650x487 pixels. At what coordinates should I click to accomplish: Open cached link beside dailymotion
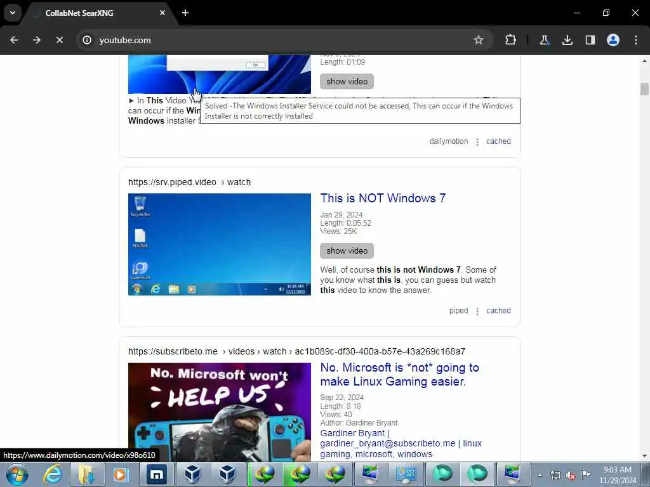pyautogui.click(x=498, y=141)
